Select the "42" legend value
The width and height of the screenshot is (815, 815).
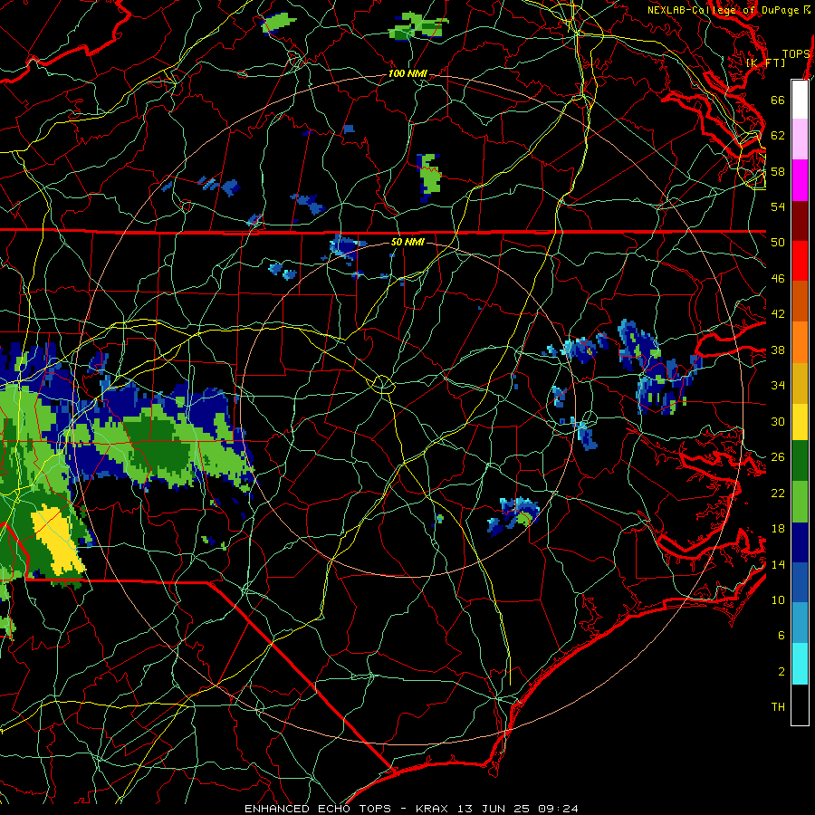(x=778, y=314)
